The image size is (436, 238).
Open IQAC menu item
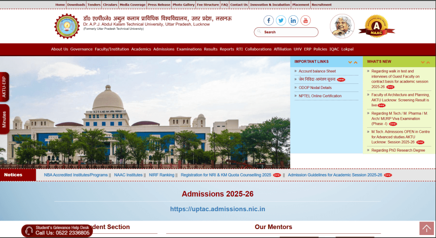tap(334, 49)
